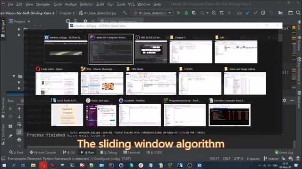This screenshot has width=302, height=169.
Task: Click the Build project hammer icon
Action: [x=125, y=13]
